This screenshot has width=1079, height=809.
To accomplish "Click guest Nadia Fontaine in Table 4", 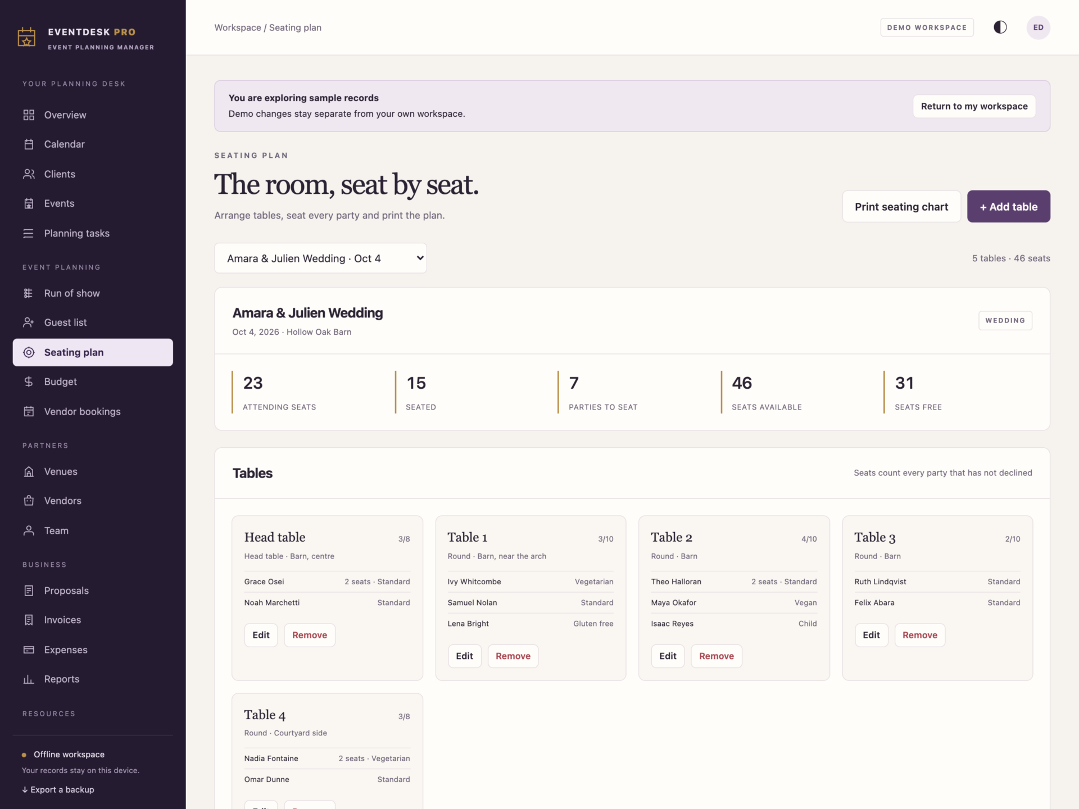I will (271, 758).
